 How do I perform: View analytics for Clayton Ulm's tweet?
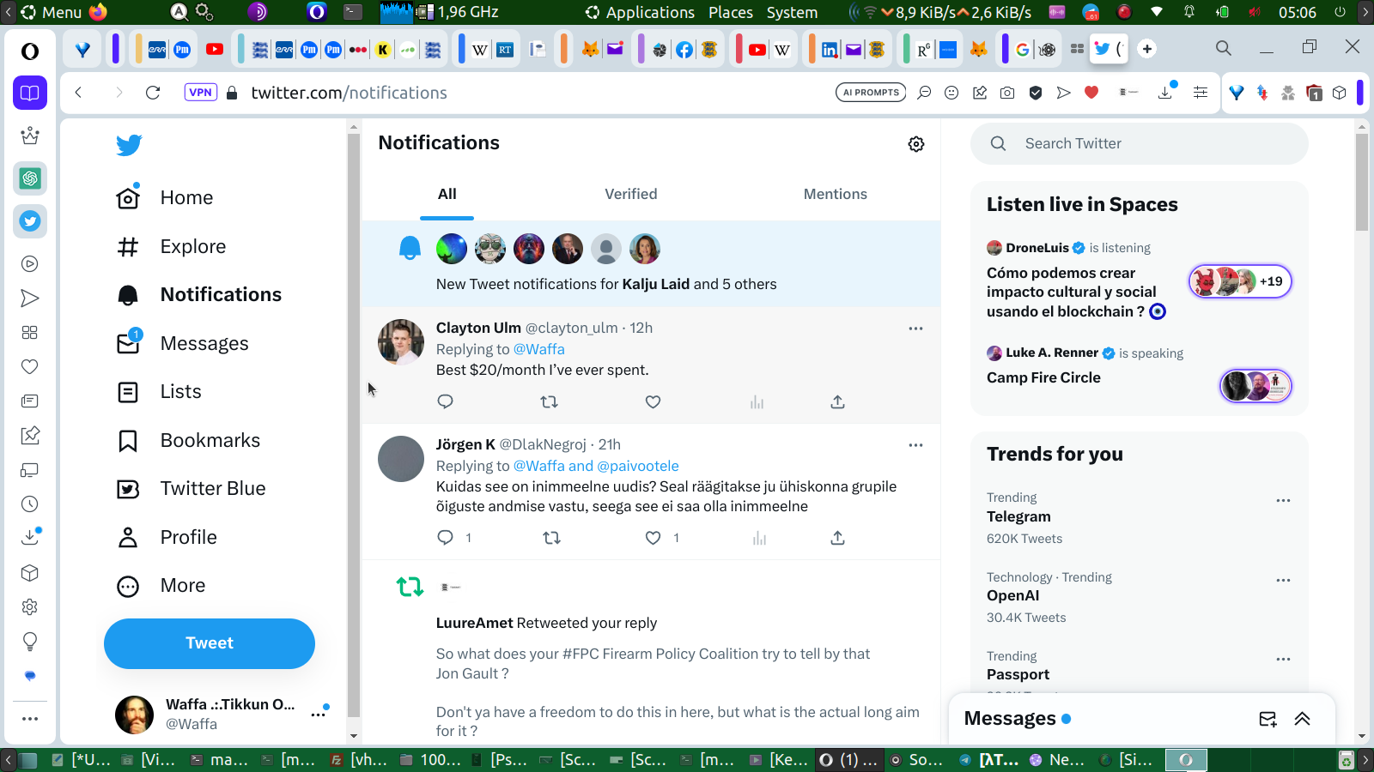pos(757,401)
